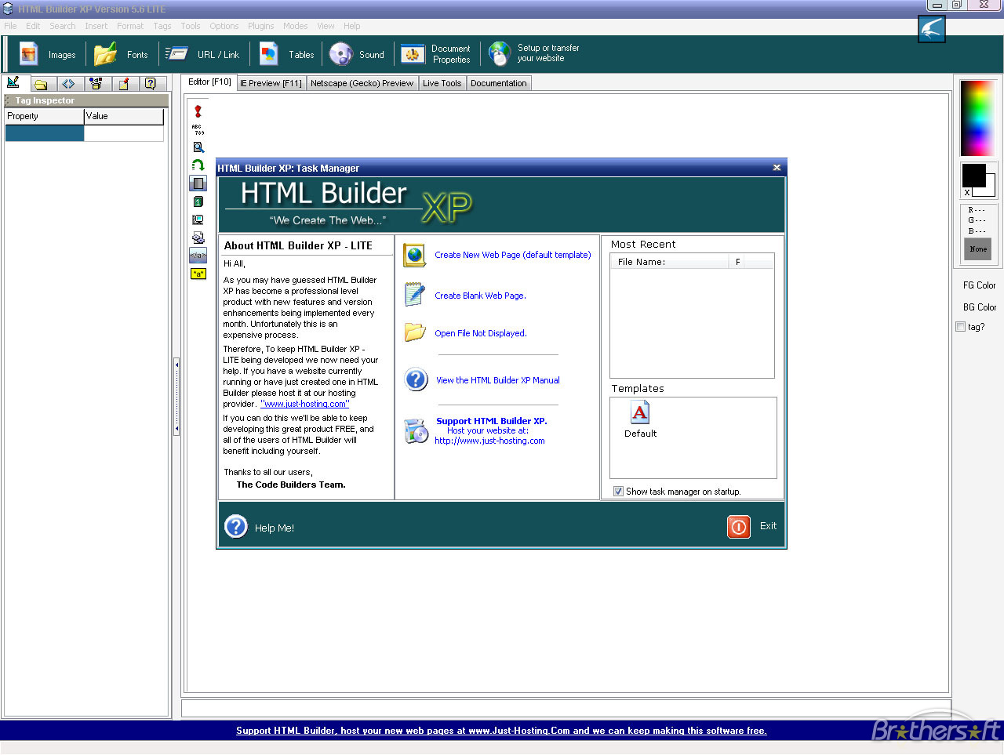Click the Value column header
This screenshot has height=755, width=1004.
coord(124,116)
